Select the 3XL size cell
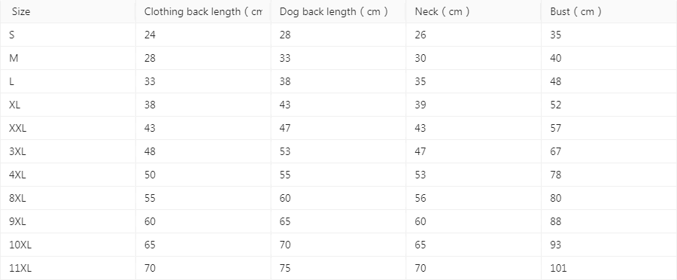The image size is (677, 280). point(68,152)
